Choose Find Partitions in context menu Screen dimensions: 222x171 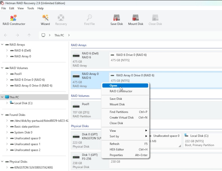click(x=125, y=112)
